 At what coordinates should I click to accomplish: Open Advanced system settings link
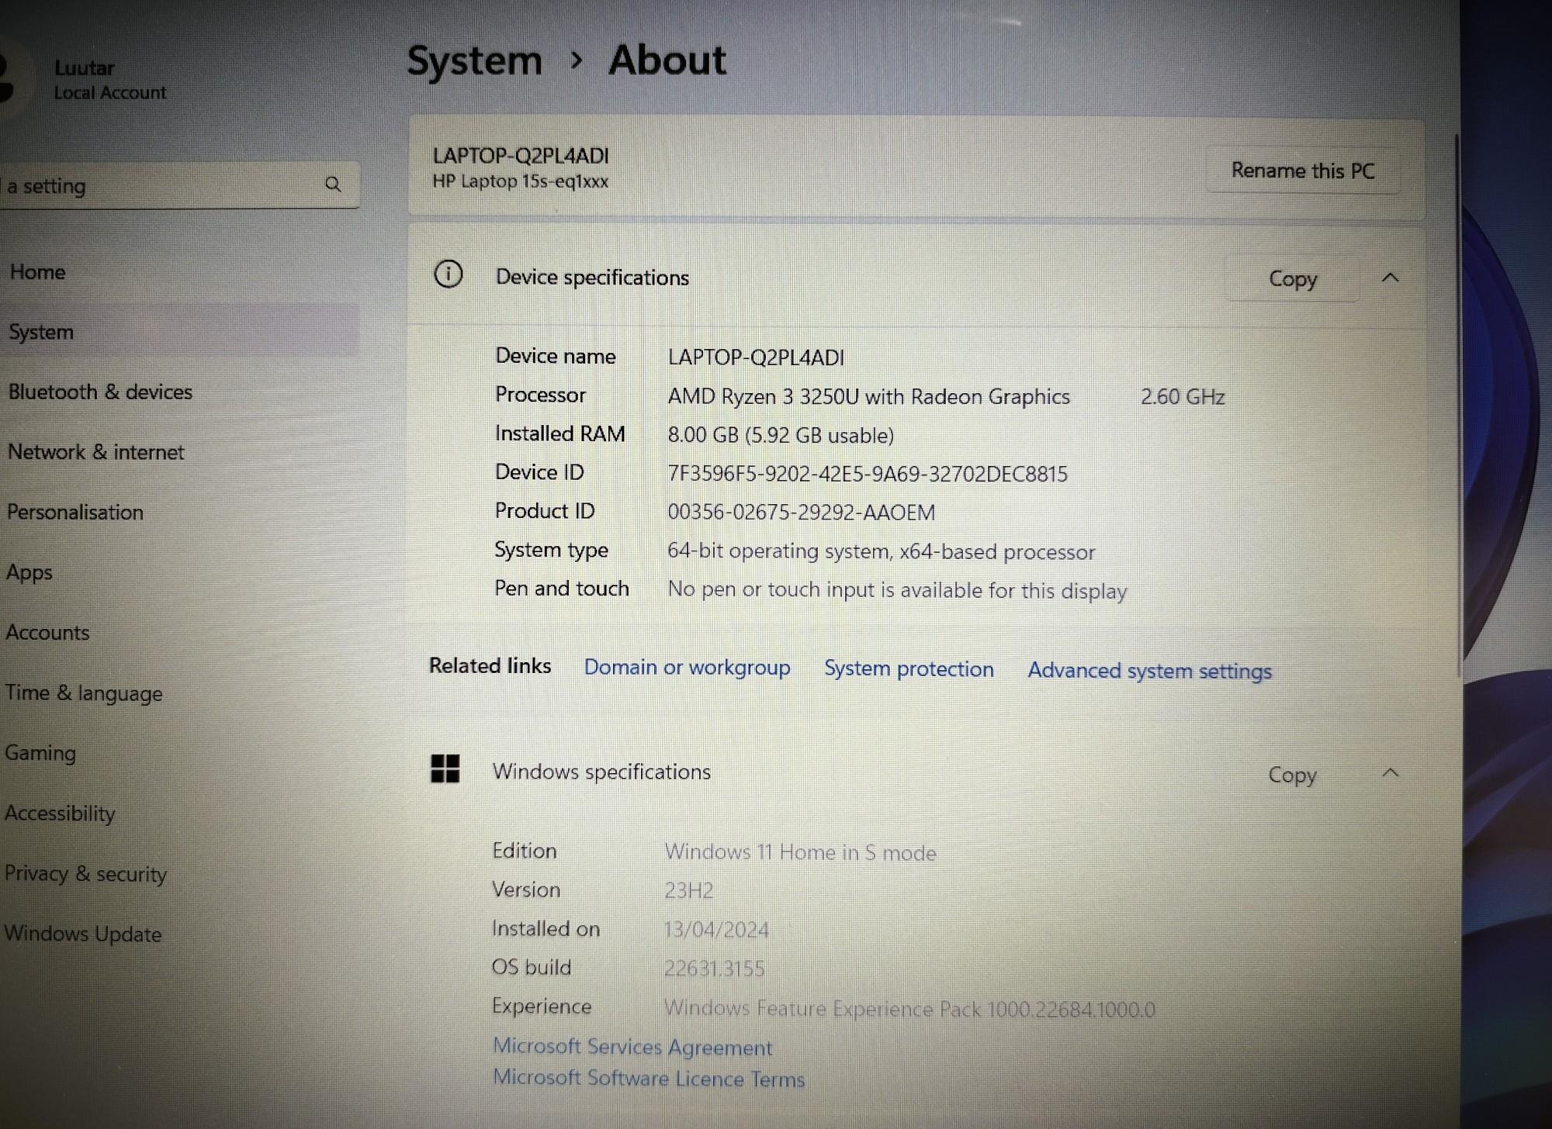coord(1149,671)
